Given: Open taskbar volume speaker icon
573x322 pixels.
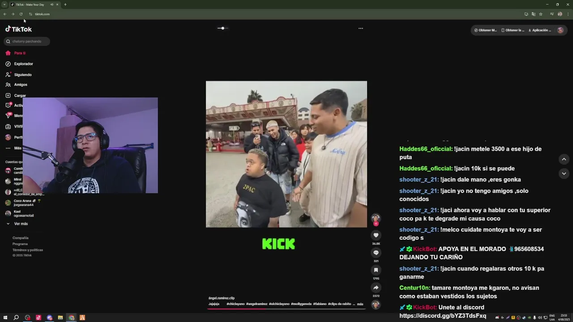Looking at the screenshot, I should 540,318.
